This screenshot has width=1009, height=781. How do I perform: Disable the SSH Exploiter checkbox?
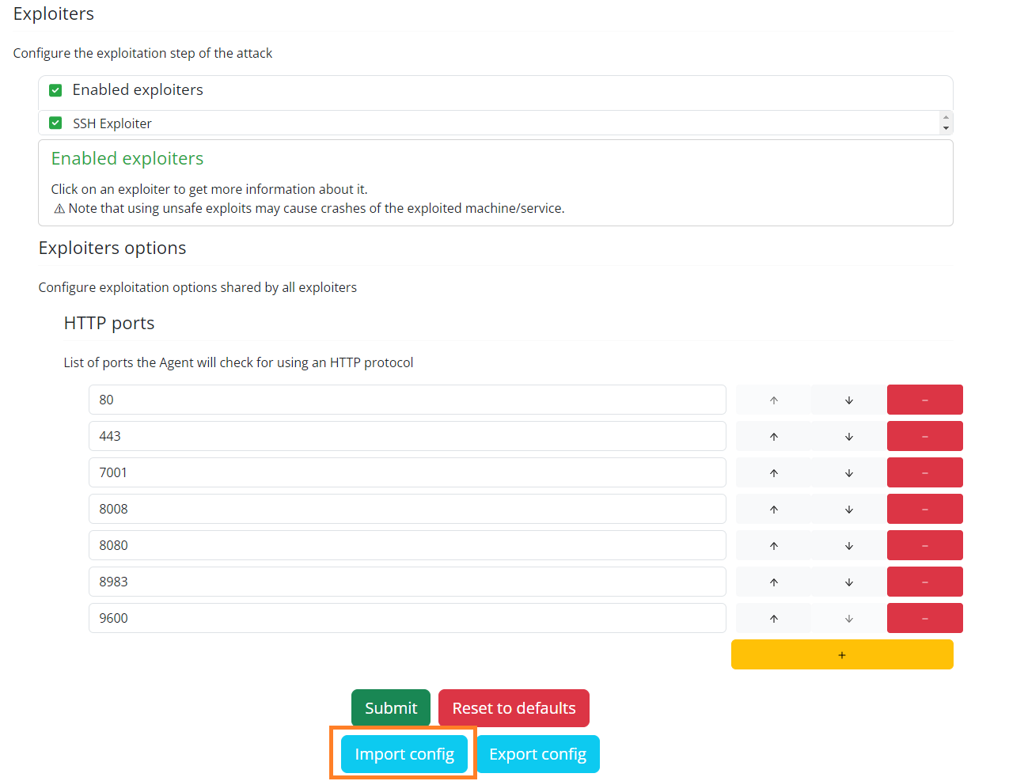[55, 123]
